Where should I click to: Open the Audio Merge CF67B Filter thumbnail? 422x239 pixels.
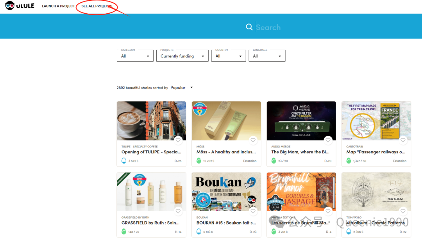pyautogui.click(x=301, y=121)
